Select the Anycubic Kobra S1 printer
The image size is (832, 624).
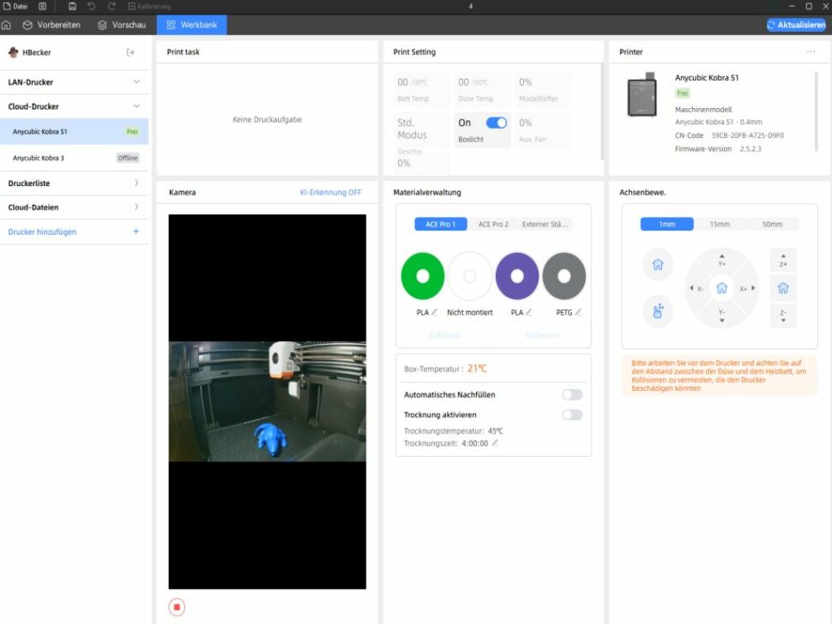75,131
